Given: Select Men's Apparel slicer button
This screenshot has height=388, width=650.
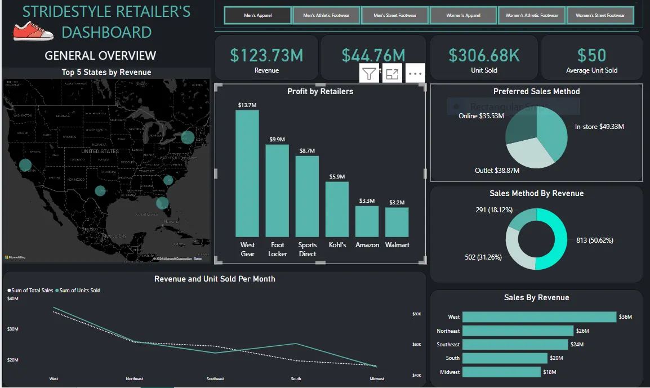Looking at the screenshot, I should [x=258, y=15].
